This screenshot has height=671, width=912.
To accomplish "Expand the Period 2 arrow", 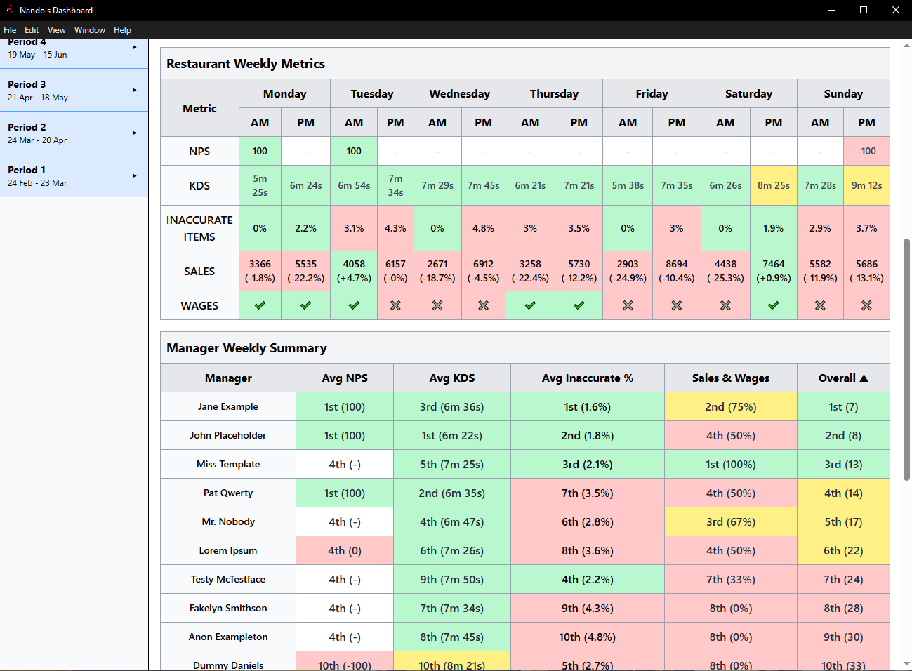I will 134,133.
